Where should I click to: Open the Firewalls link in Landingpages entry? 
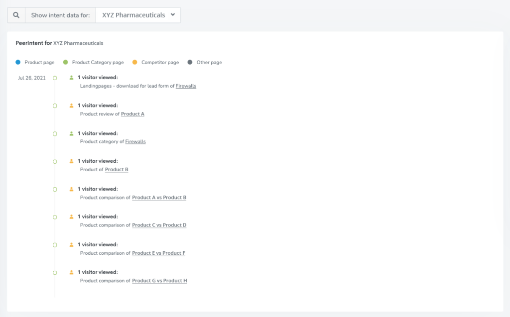tap(186, 86)
